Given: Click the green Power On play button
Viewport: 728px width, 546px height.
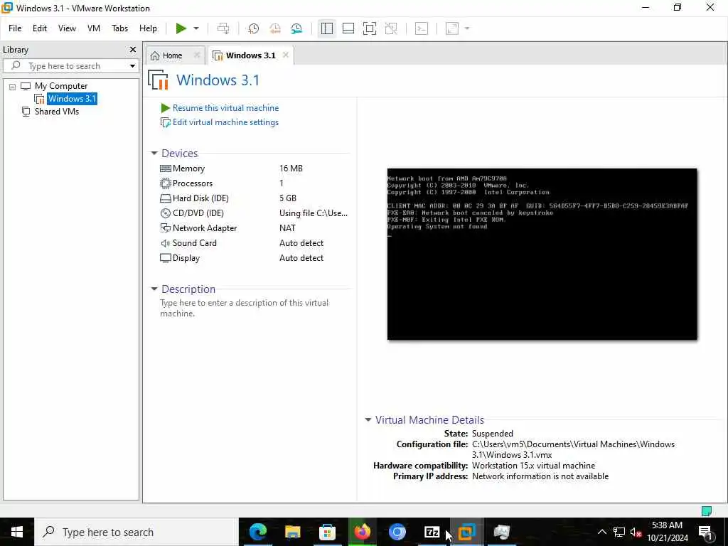Looking at the screenshot, I should [x=181, y=28].
